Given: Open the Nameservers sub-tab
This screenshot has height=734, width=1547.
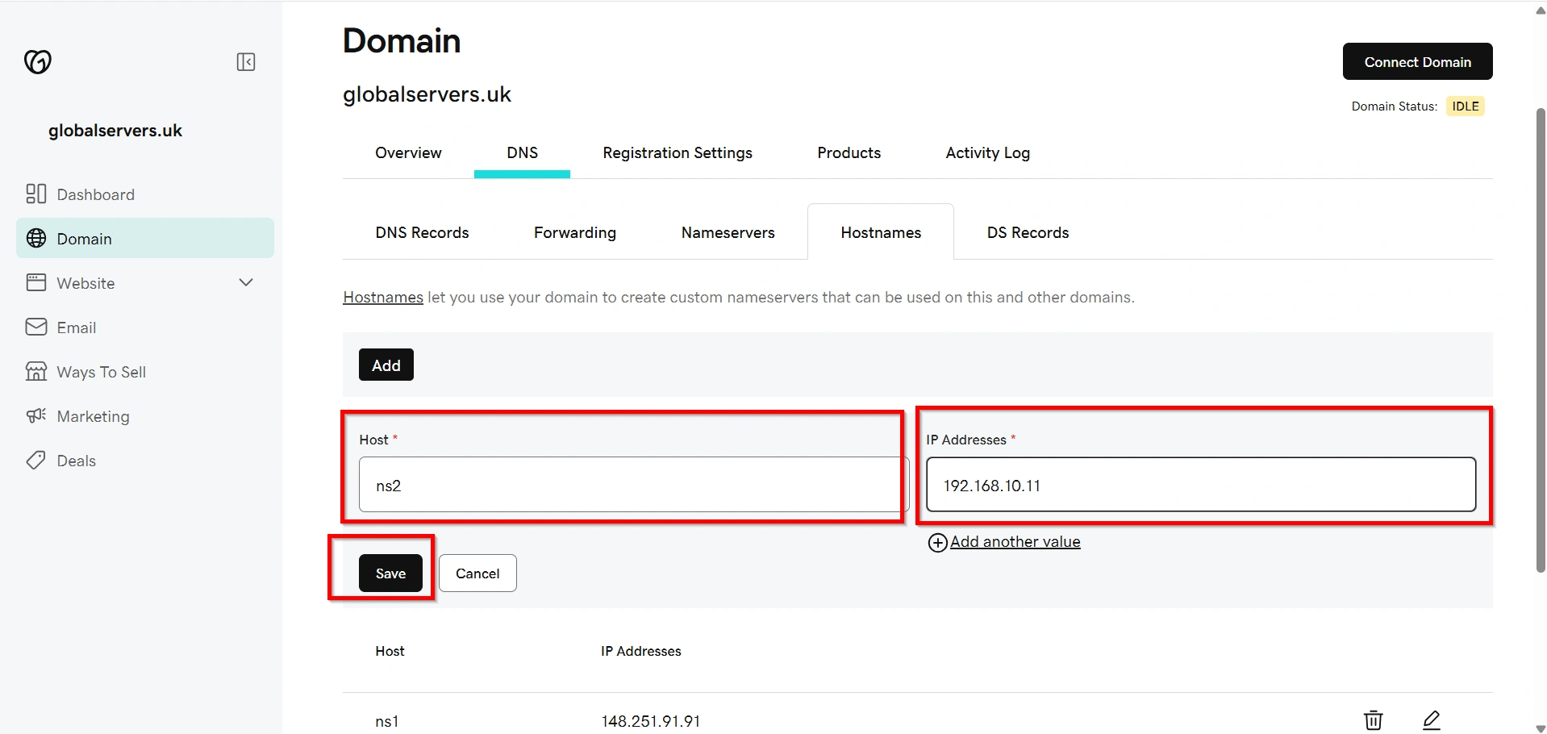Looking at the screenshot, I should (728, 232).
